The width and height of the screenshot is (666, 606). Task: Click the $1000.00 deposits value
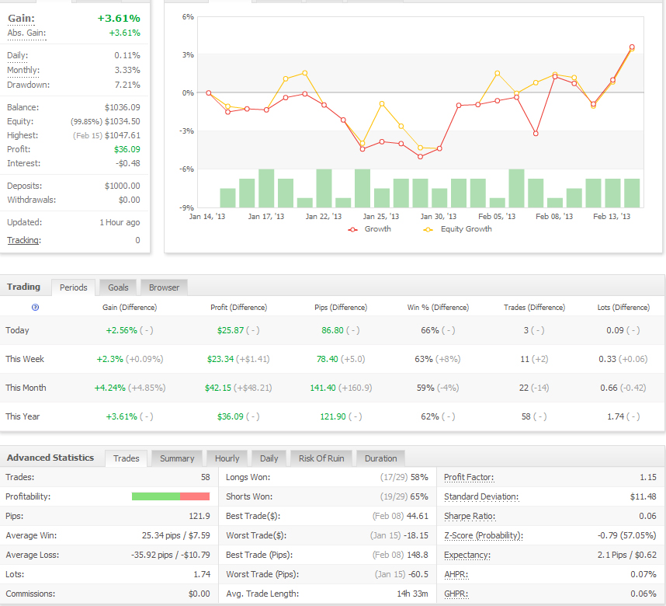click(123, 186)
